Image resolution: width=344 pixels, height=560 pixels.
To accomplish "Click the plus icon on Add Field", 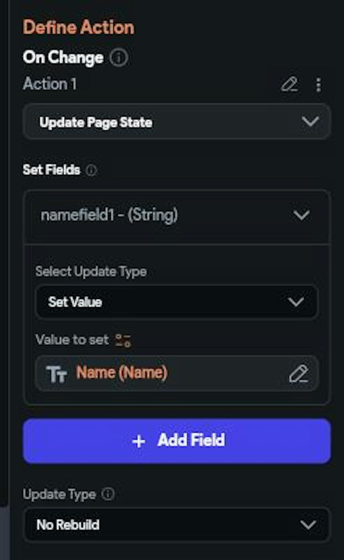I will coord(139,441).
